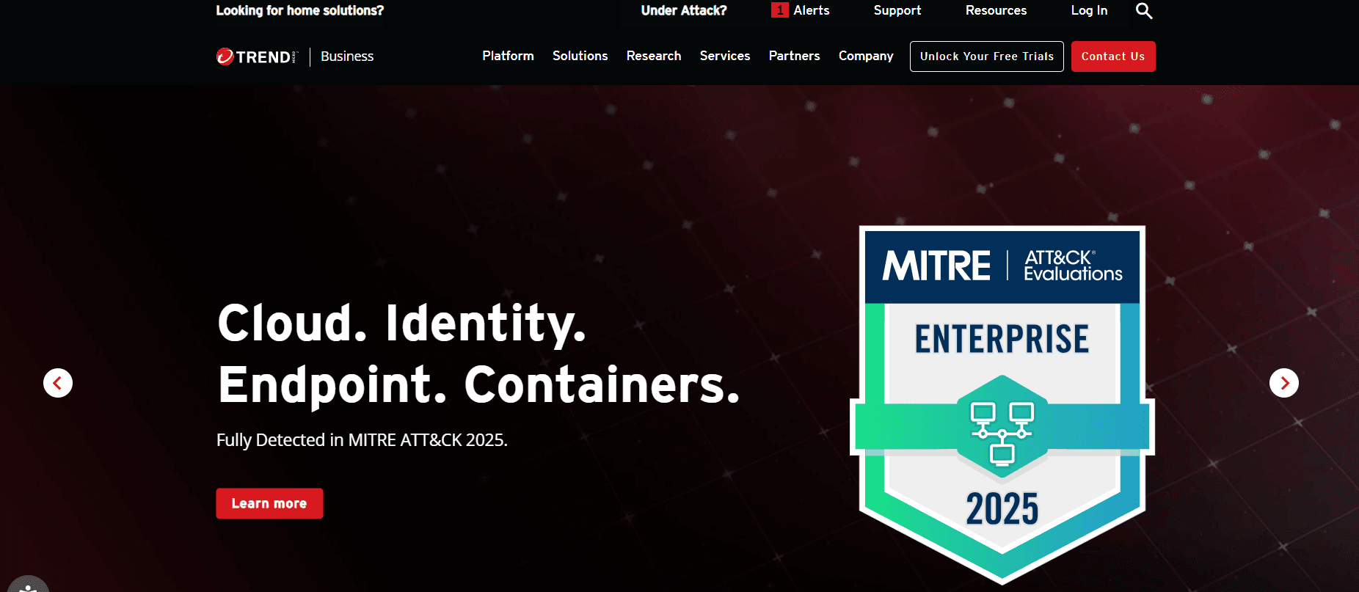Go to previous carousel slide arrow

[x=58, y=383]
